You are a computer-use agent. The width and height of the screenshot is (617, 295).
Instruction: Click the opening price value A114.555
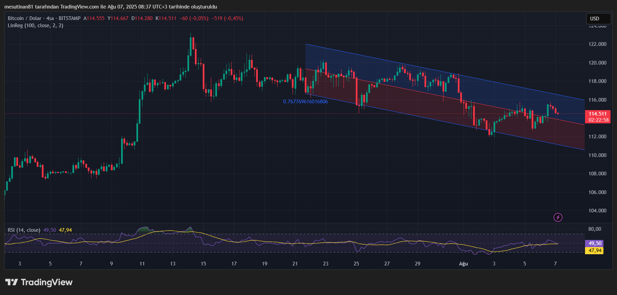(94, 18)
